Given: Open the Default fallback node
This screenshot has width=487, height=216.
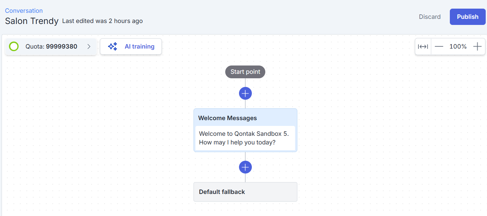Looking at the screenshot, I should point(245,192).
